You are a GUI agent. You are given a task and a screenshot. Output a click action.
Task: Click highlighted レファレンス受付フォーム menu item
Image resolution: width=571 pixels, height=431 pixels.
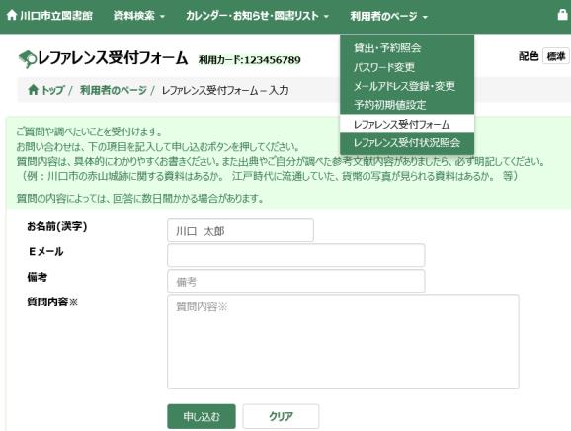point(407,124)
